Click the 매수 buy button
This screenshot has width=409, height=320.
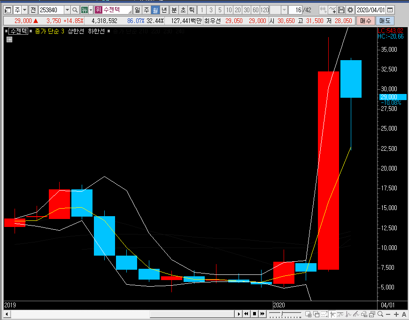pyautogui.click(x=365, y=21)
